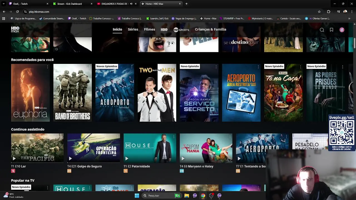The height and width of the screenshot is (200, 356).
Task: Open Crianças & Família section
Action: coord(211,29)
